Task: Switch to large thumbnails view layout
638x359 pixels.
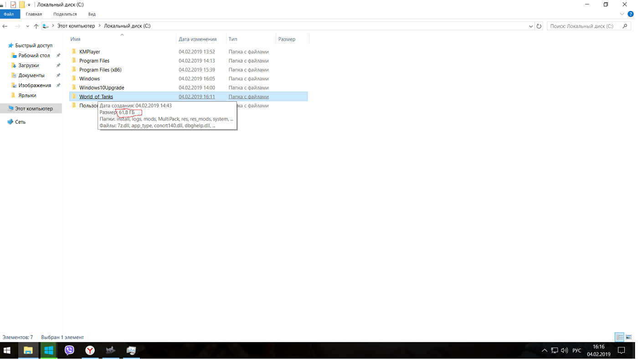Action: click(629, 337)
